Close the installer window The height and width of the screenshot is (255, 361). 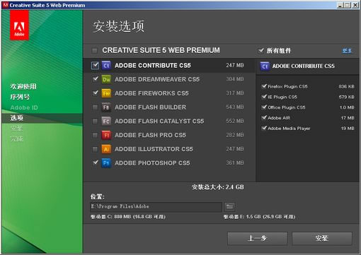[355, 5]
